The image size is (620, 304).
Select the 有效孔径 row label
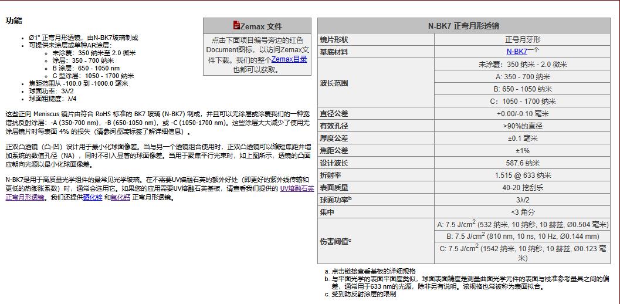pos(334,126)
